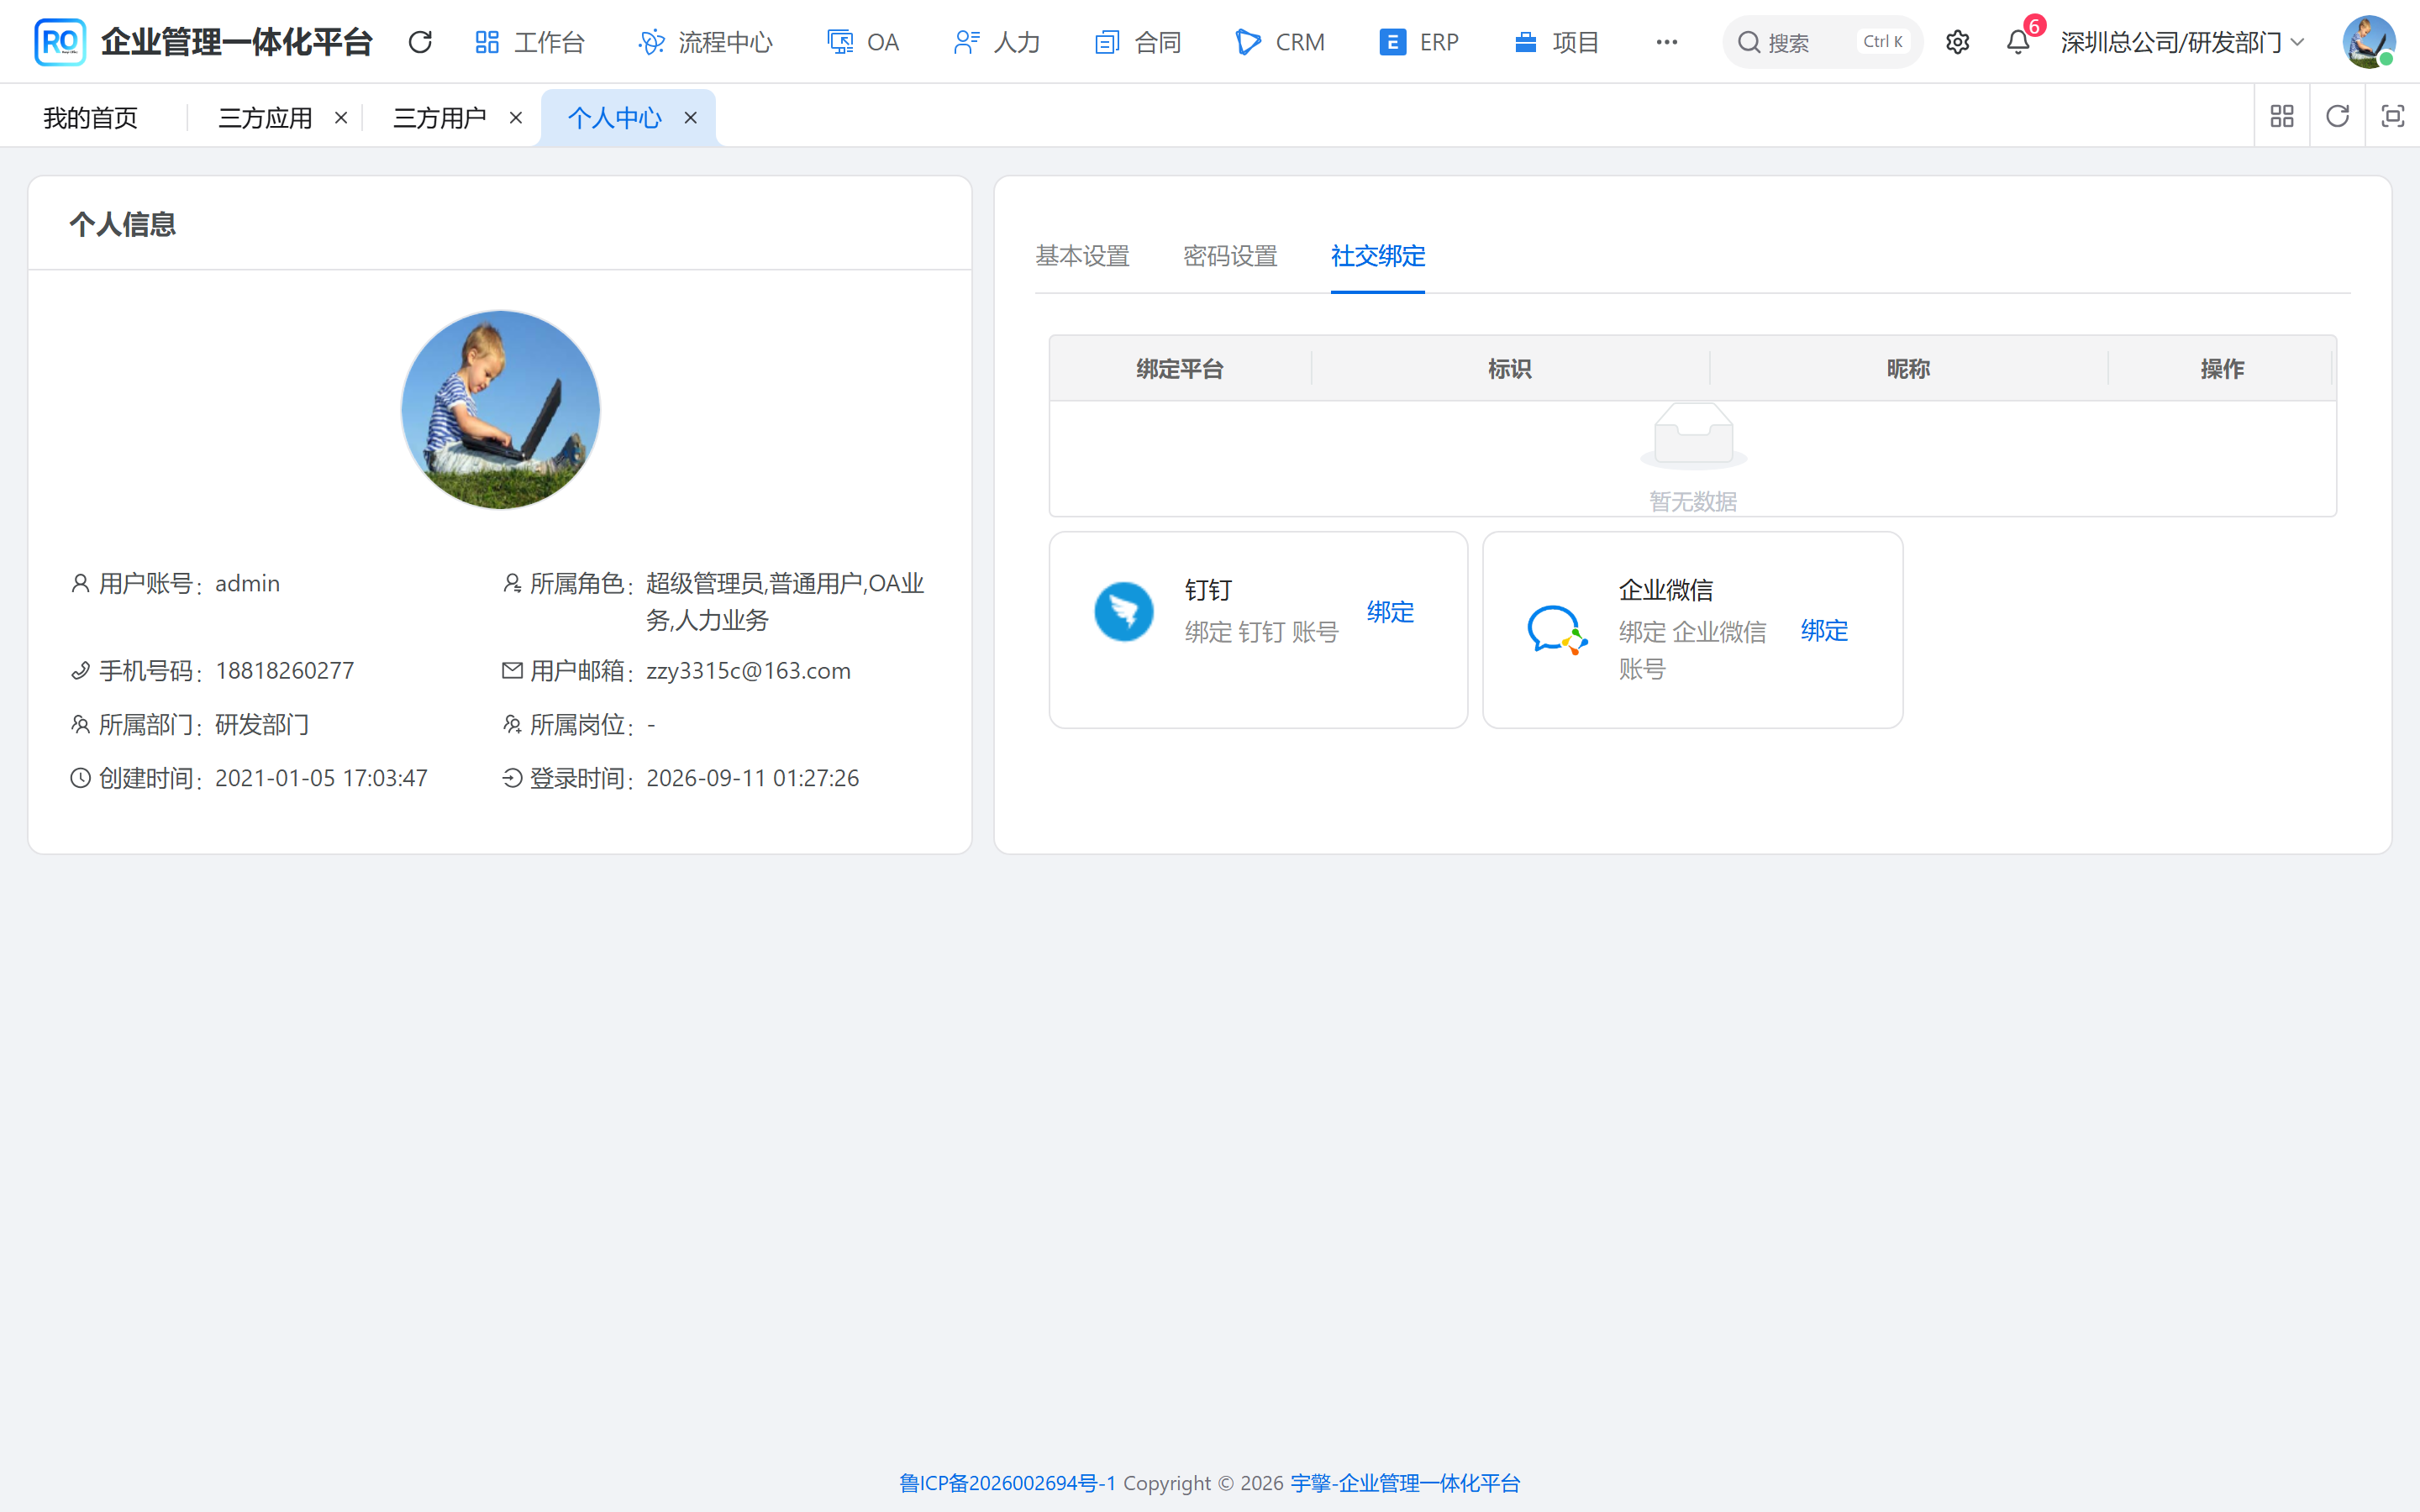Image resolution: width=2420 pixels, height=1512 pixels.
Task: Open the tab grid menu icon
Action: click(2282, 116)
